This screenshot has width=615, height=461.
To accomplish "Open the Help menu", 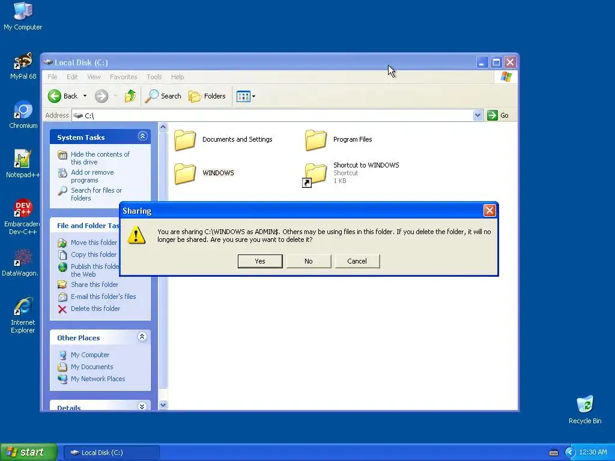I will [x=177, y=77].
